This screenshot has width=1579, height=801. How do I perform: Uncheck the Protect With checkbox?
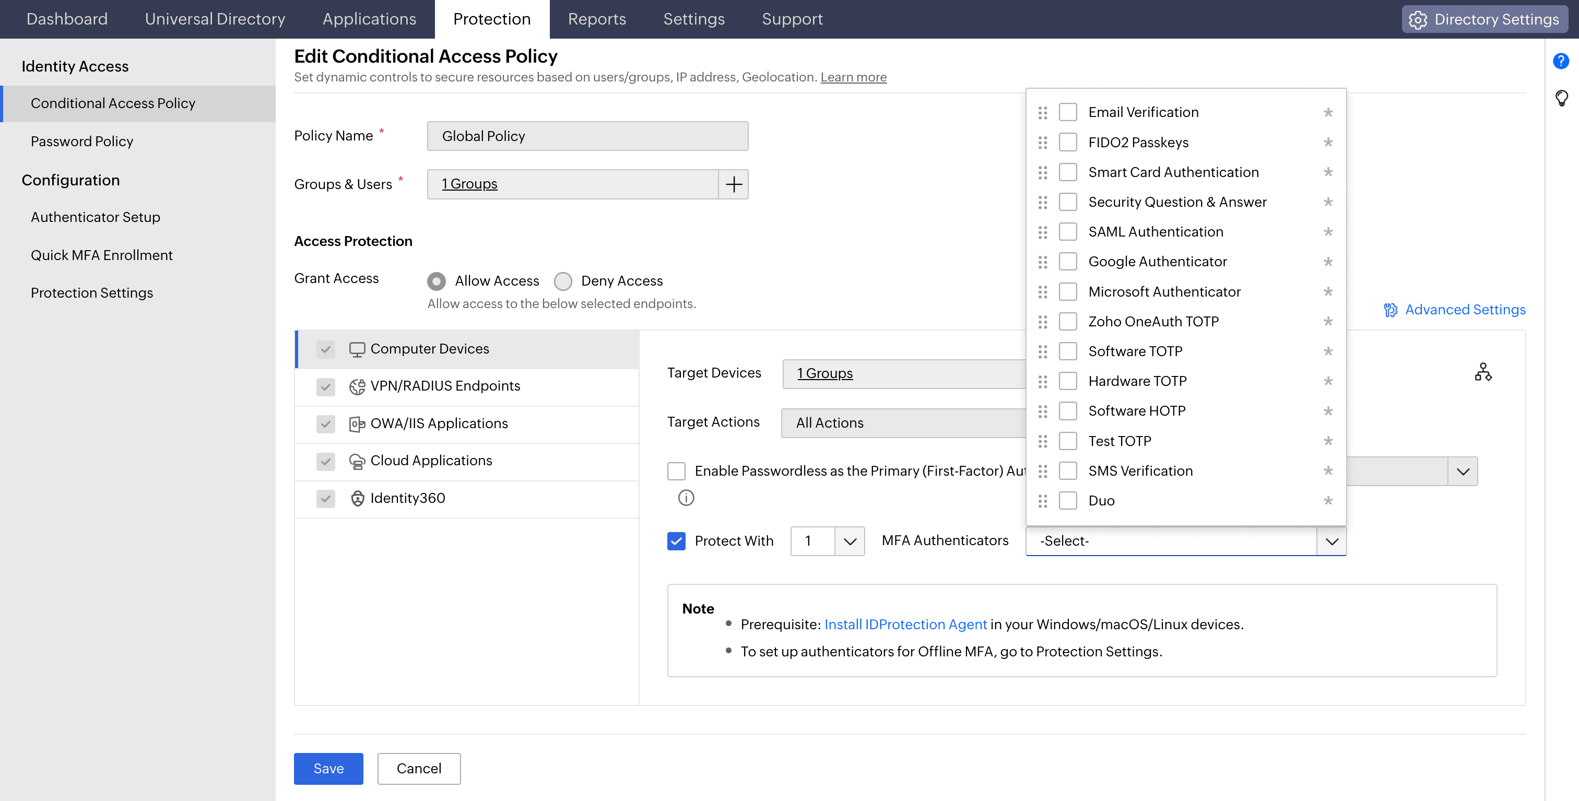click(676, 541)
